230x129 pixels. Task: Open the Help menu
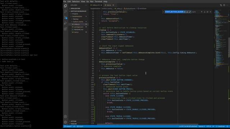click(x=105, y=1)
